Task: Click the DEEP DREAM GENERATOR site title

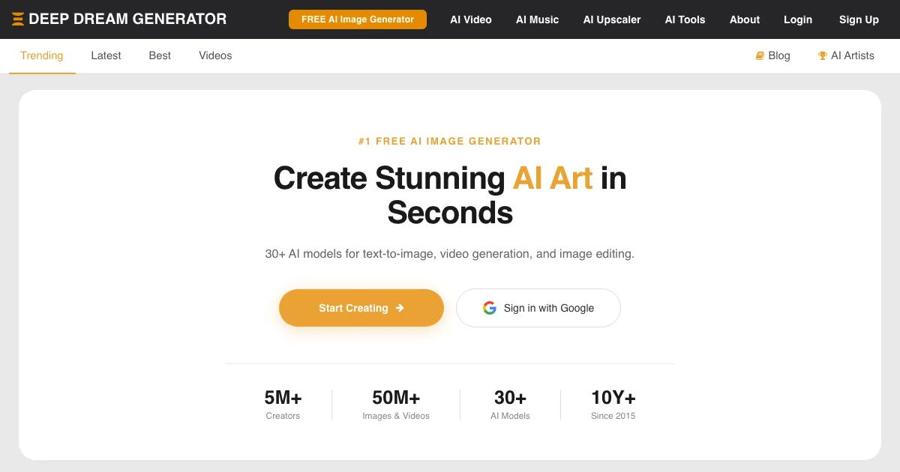Action: click(127, 19)
